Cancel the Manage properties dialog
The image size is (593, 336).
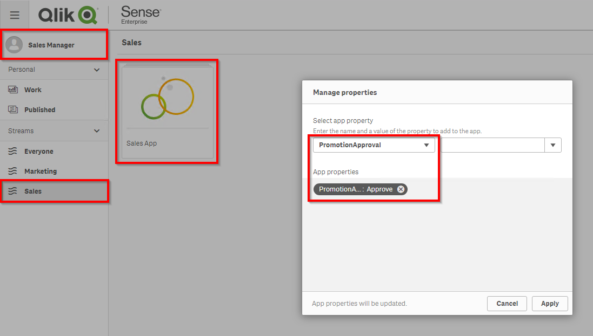point(507,304)
